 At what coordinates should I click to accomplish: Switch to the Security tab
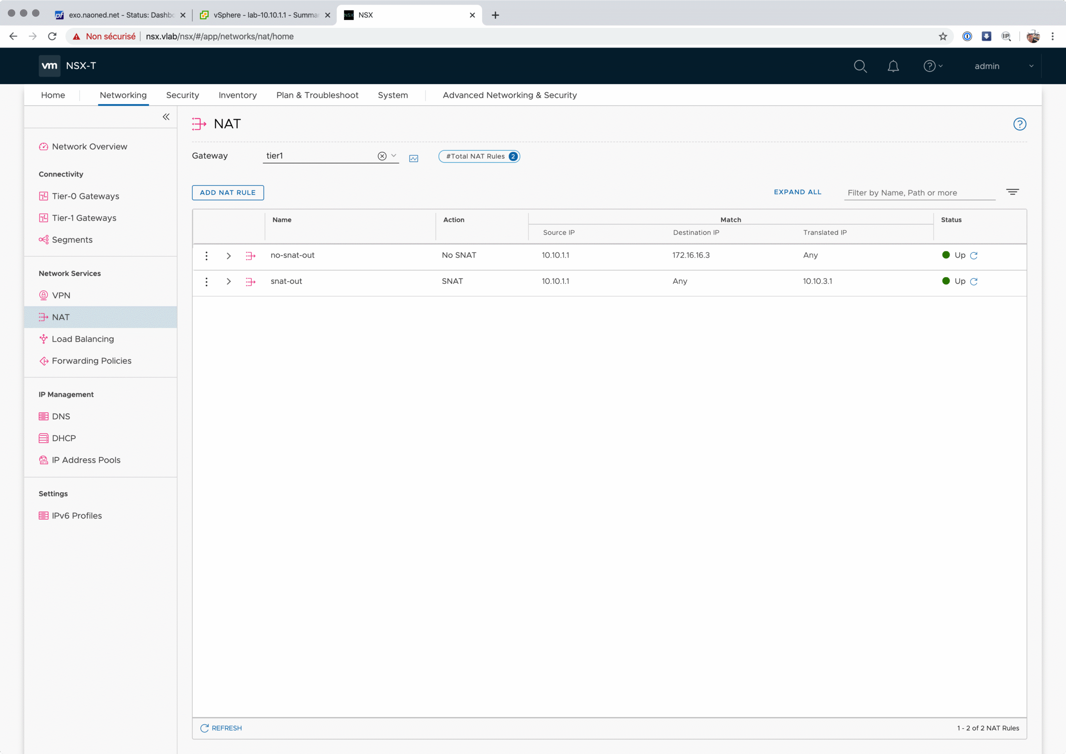pos(182,95)
